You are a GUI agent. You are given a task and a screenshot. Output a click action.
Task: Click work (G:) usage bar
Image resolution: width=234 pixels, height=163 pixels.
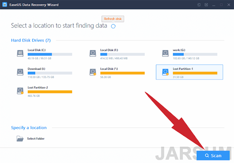(195, 54)
